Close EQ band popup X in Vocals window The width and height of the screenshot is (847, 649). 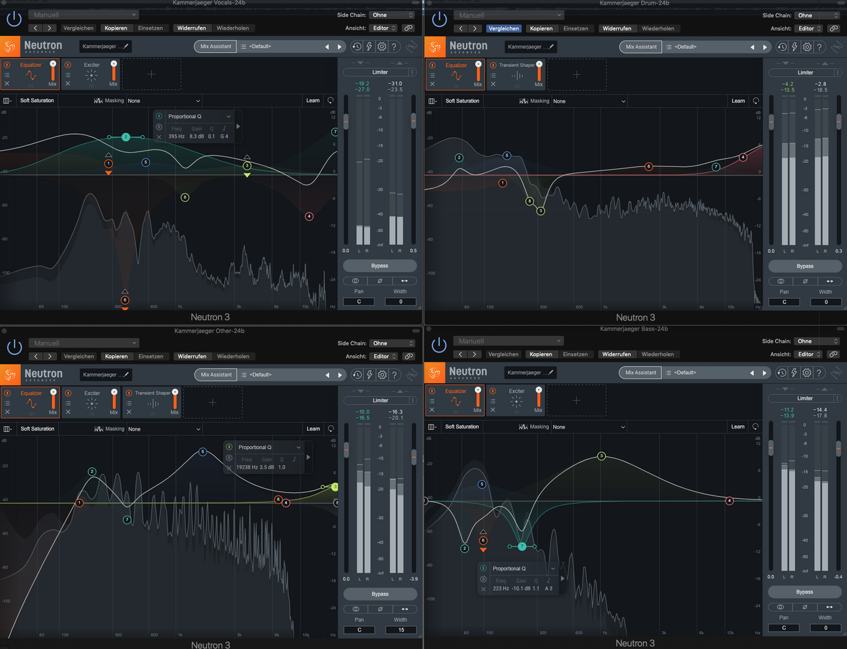point(159,137)
